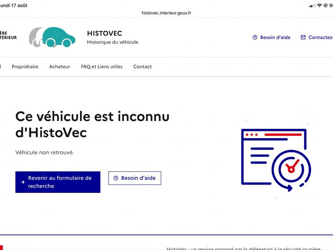Click the Besoin d'aide header link
The height and width of the screenshot is (250, 333).
[x=271, y=37]
